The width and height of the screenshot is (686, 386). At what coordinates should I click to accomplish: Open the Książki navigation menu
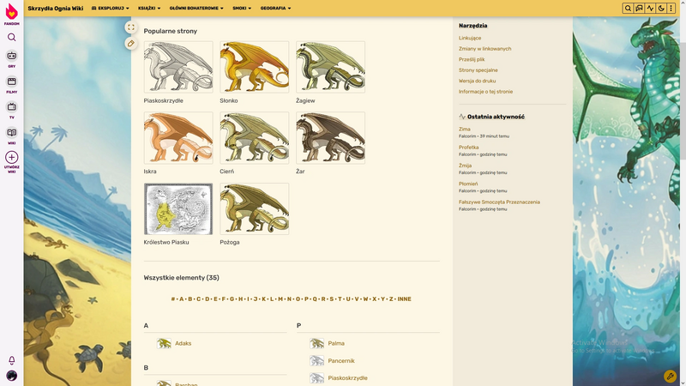click(x=148, y=8)
